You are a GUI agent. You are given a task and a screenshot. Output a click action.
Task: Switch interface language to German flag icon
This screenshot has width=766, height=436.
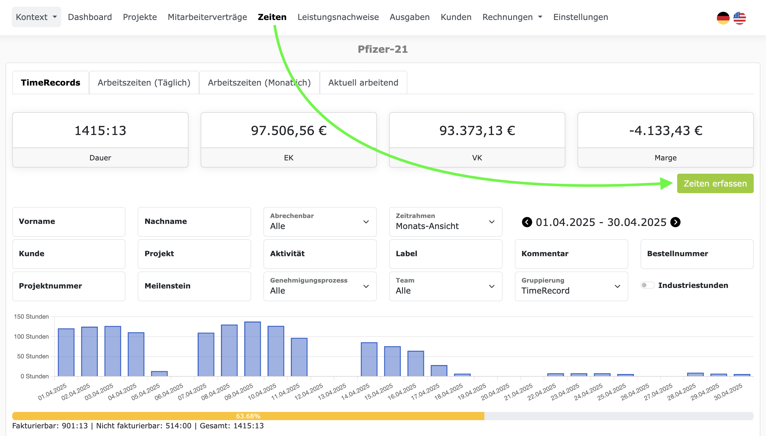coord(723,18)
